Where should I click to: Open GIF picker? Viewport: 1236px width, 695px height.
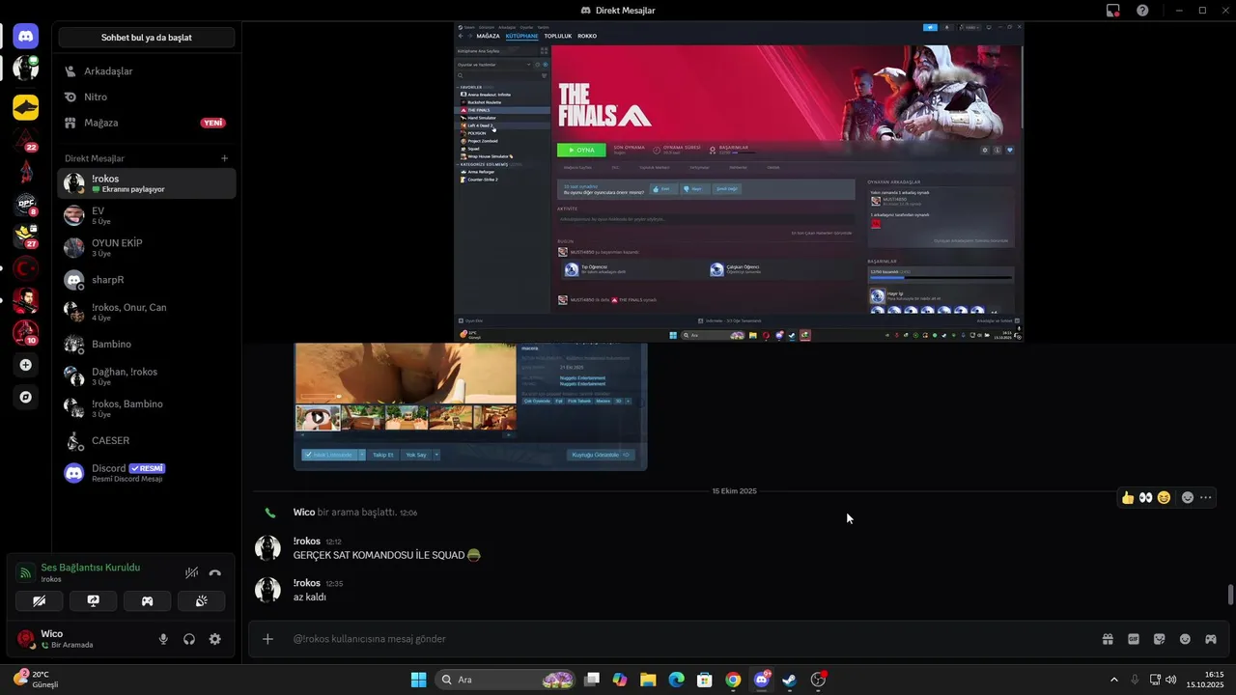(1134, 639)
